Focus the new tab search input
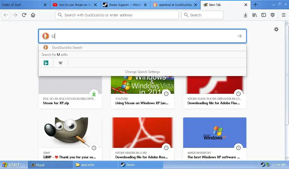The height and width of the screenshot is (169, 289). (143, 36)
